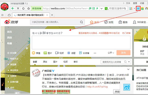Select the 我的首页 微博 tab
148x95 pixels.
[x=31, y=15]
